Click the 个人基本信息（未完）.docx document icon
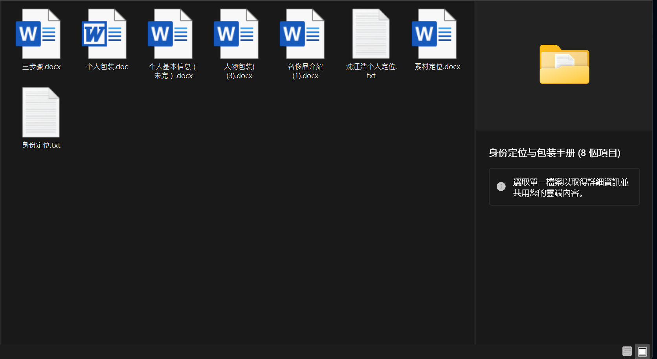The height and width of the screenshot is (359, 657). tap(171, 34)
